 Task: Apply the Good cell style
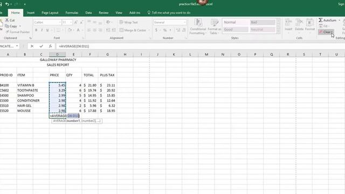[x=236, y=29]
